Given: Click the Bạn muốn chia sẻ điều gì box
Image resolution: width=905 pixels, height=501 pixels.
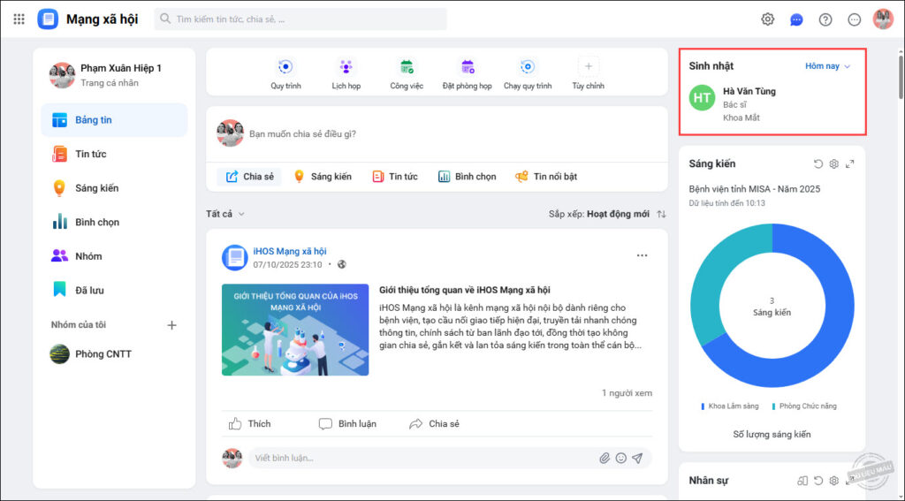Looking at the screenshot, I should coord(437,134).
